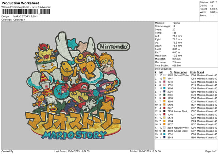Click the Code column header
Screen dimensions: 219x154
193,72
